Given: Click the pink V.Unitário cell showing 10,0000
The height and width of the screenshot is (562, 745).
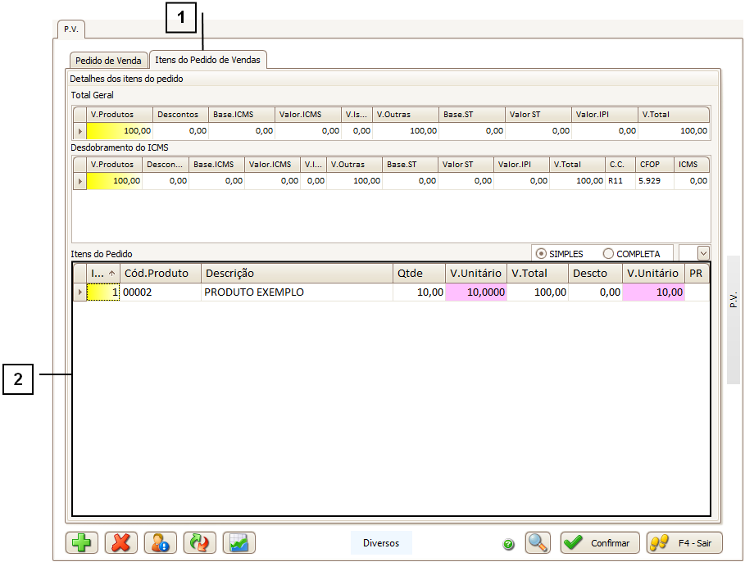Looking at the screenshot, I should tap(475, 292).
